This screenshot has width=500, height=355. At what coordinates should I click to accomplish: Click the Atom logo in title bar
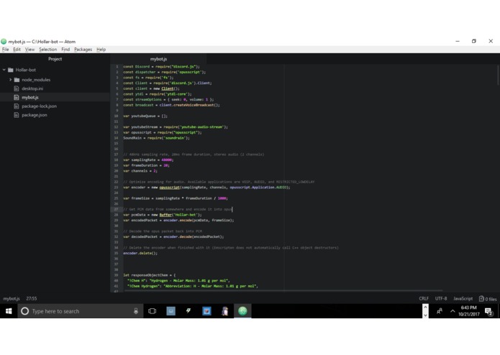[x=4, y=42]
